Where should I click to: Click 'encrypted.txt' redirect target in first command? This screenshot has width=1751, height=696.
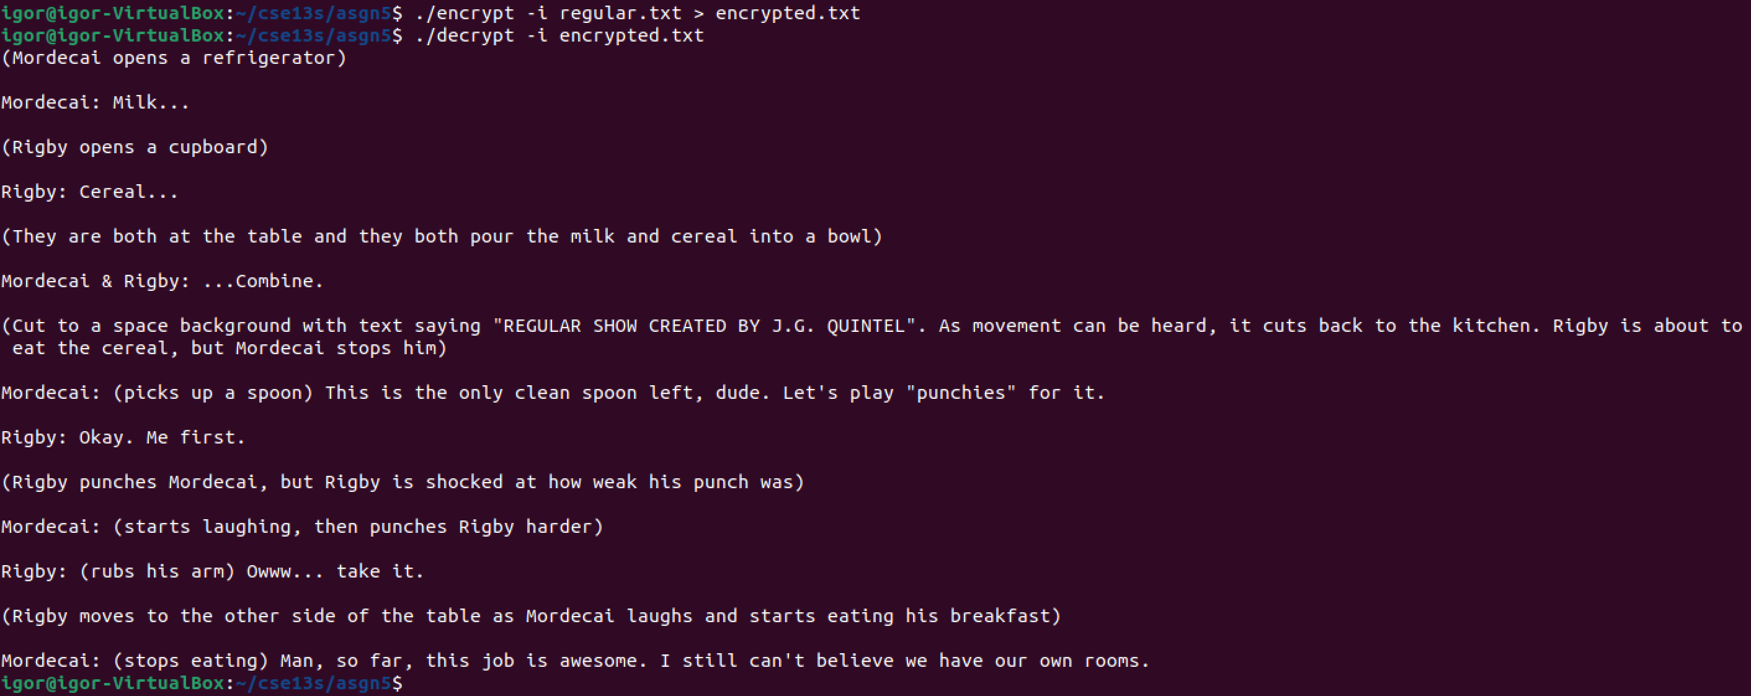pyautogui.click(x=787, y=13)
